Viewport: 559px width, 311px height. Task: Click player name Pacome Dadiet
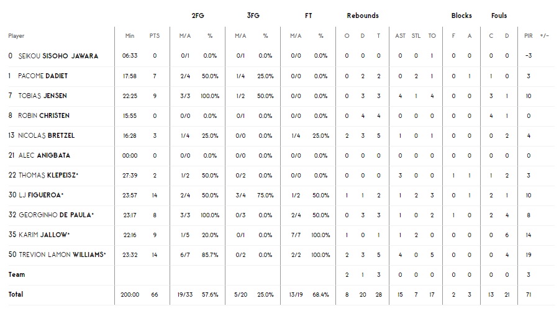43,76
